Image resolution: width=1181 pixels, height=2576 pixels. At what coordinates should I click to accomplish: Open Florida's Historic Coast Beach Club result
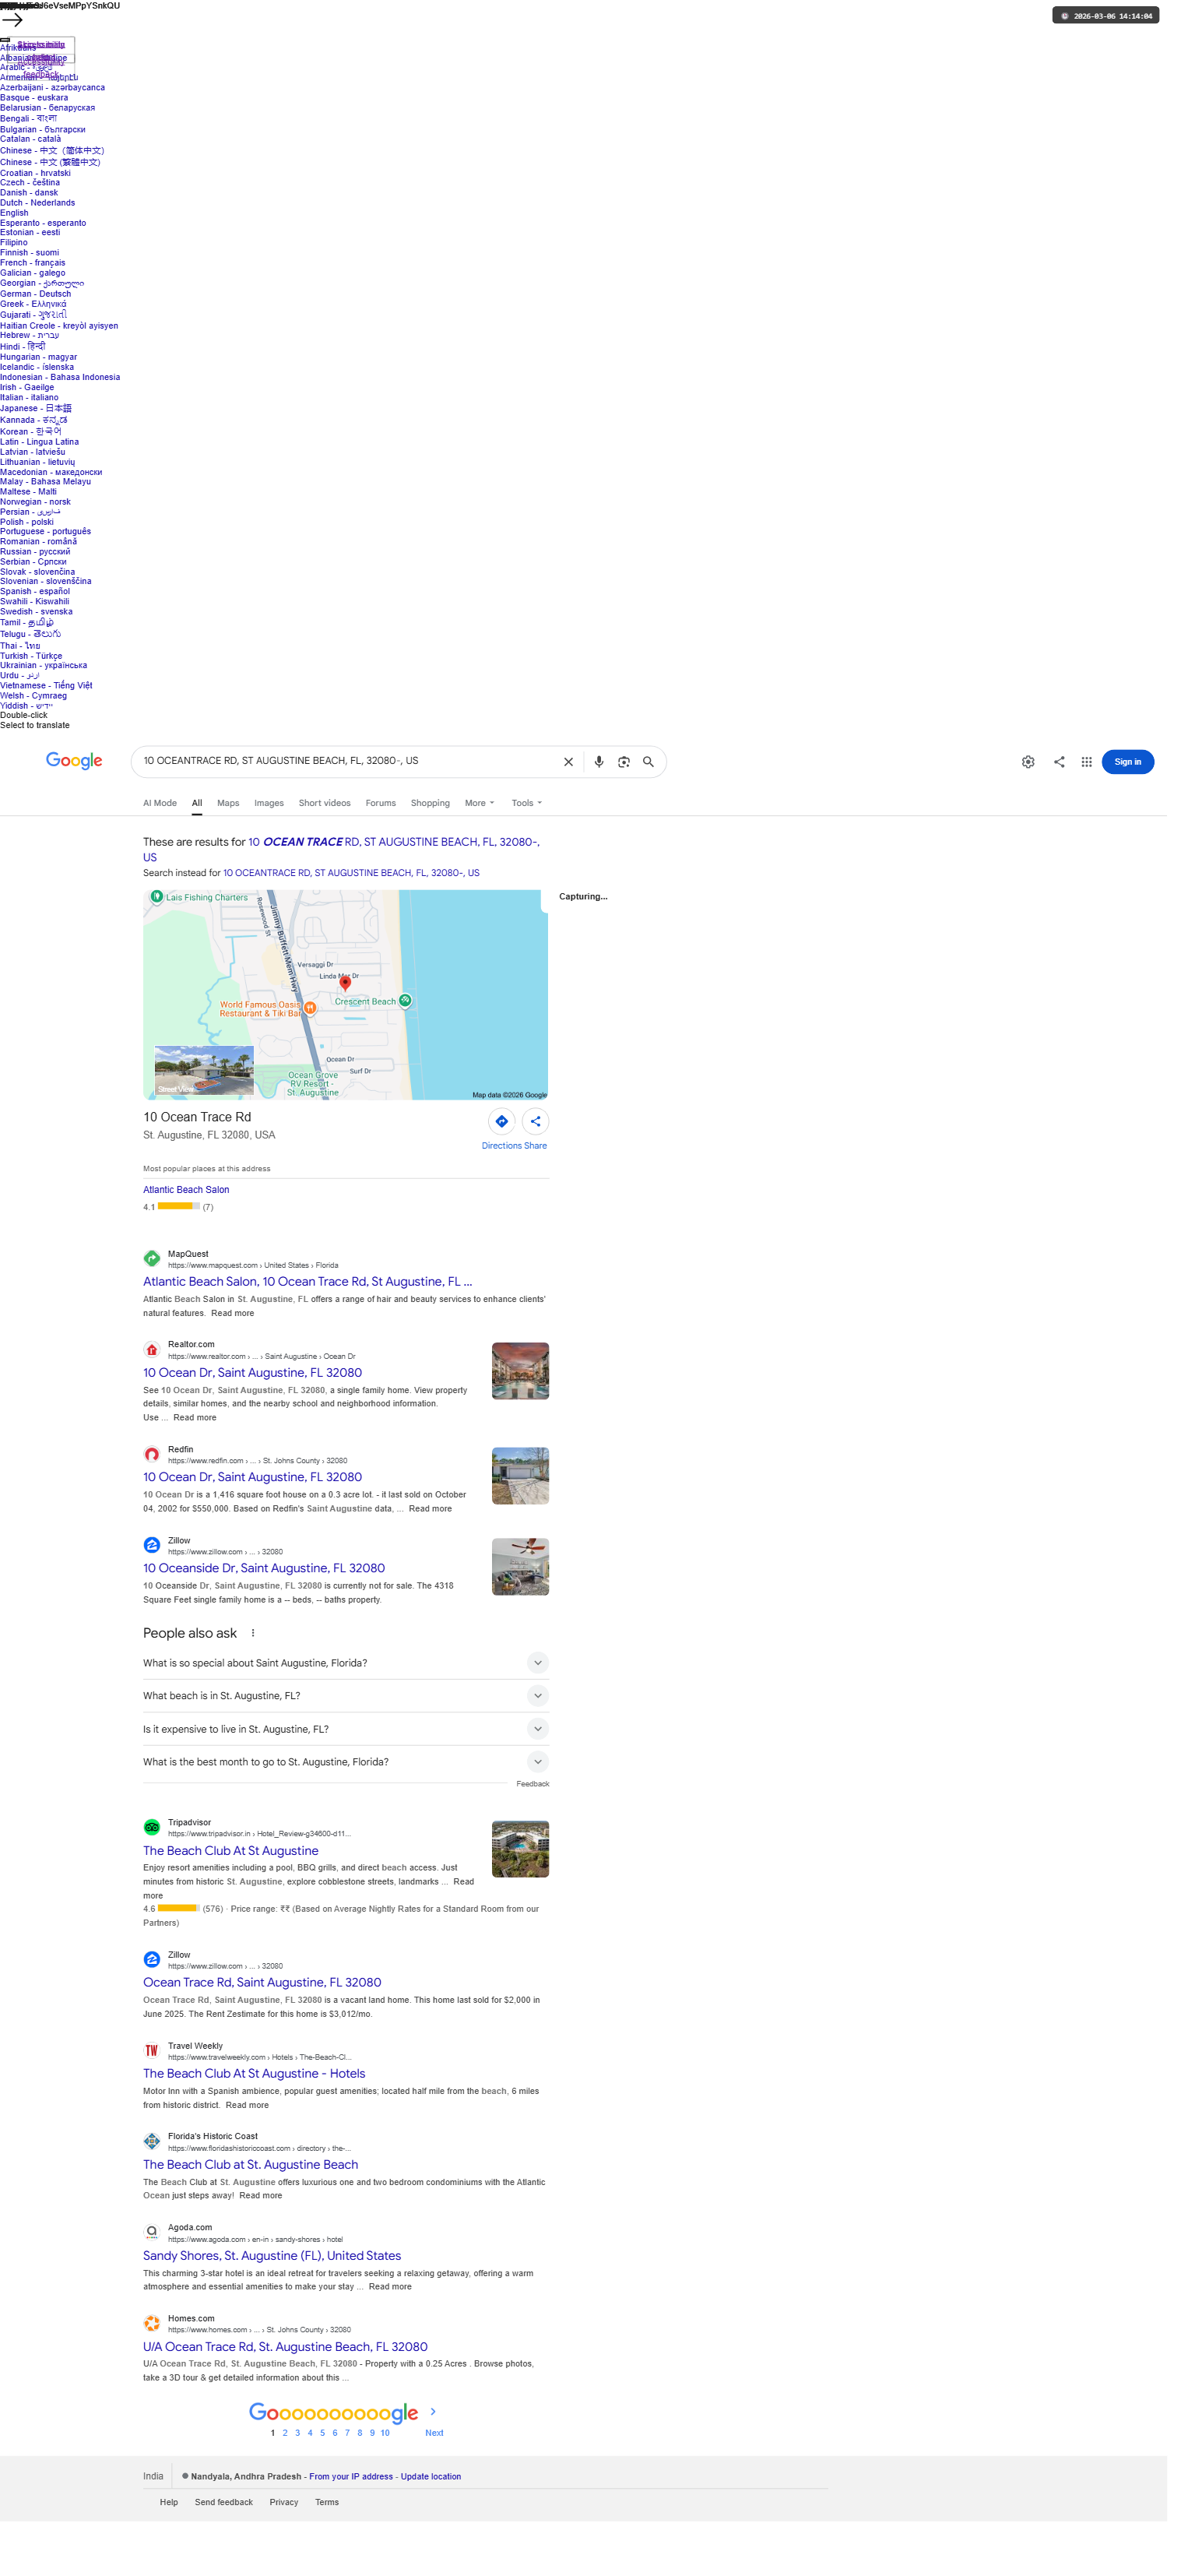pos(250,2165)
